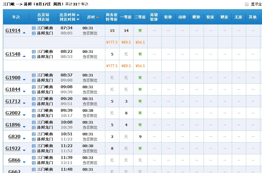Click green 有 for G1900 second-class seats

click(x=140, y=77)
